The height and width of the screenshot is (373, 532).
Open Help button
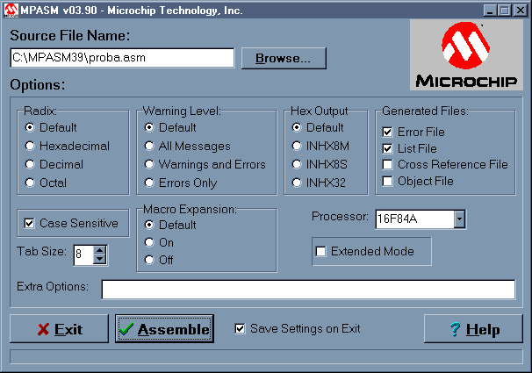(x=473, y=328)
